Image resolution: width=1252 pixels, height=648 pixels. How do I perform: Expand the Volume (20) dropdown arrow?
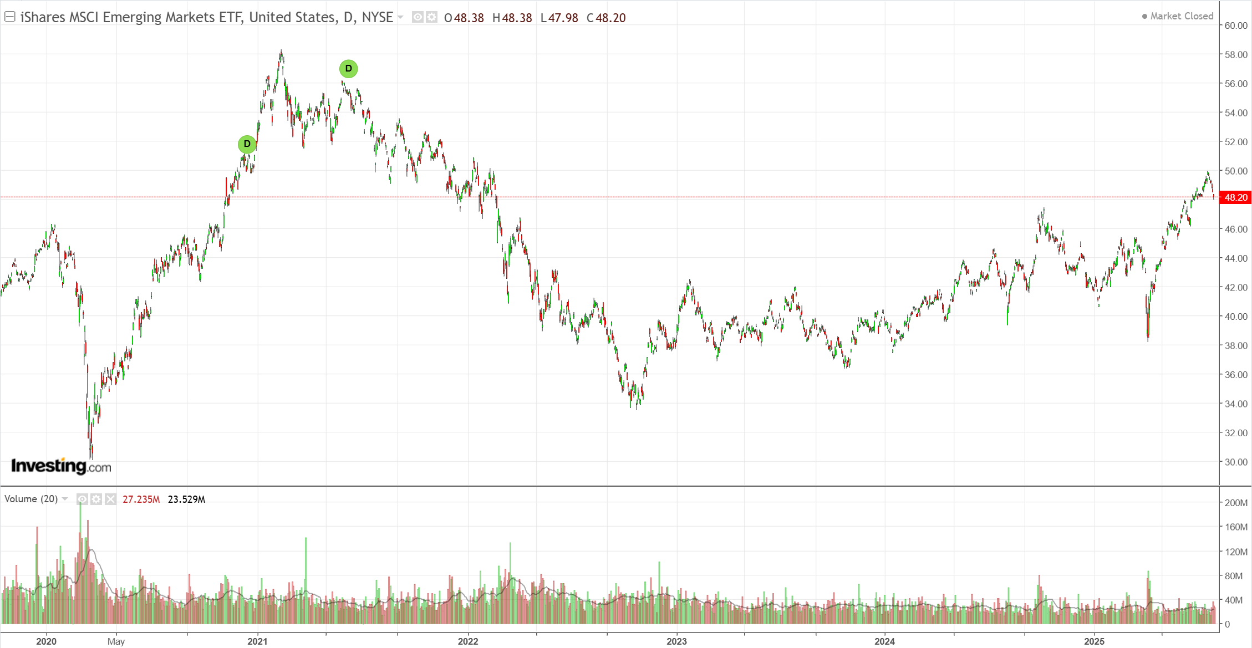click(65, 499)
